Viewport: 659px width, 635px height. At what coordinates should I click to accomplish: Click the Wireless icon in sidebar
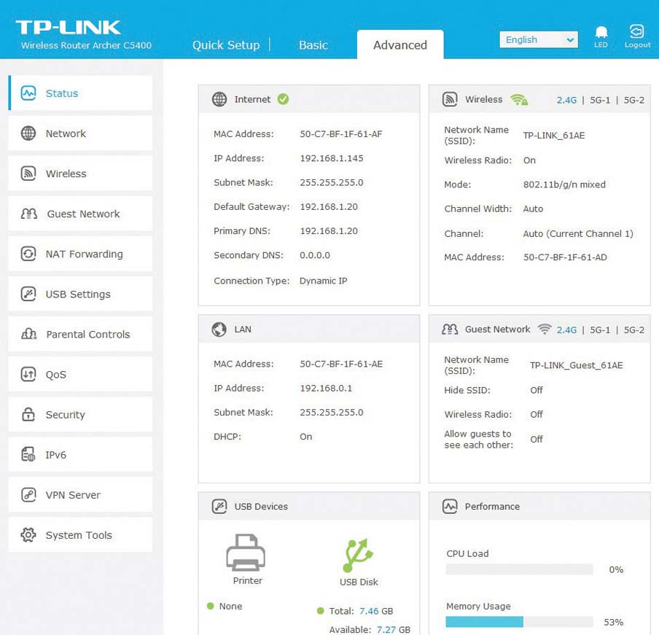(x=28, y=173)
